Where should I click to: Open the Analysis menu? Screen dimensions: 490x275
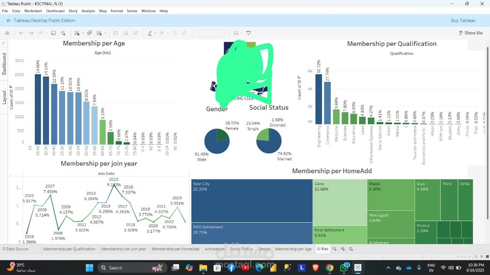pyautogui.click(x=88, y=11)
